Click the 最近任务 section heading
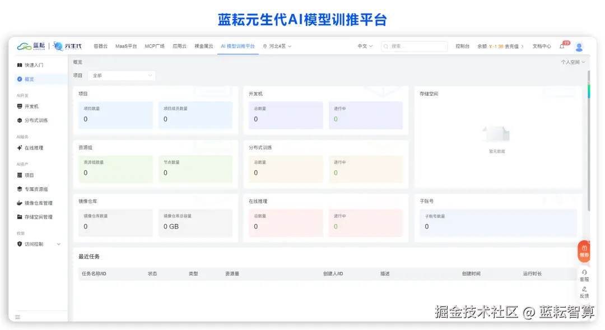Screen dimensions: 605x330 (89, 257)
